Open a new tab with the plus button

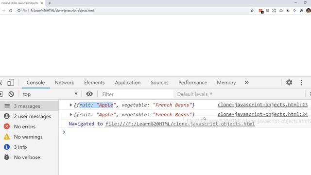(x=50, y=3)
